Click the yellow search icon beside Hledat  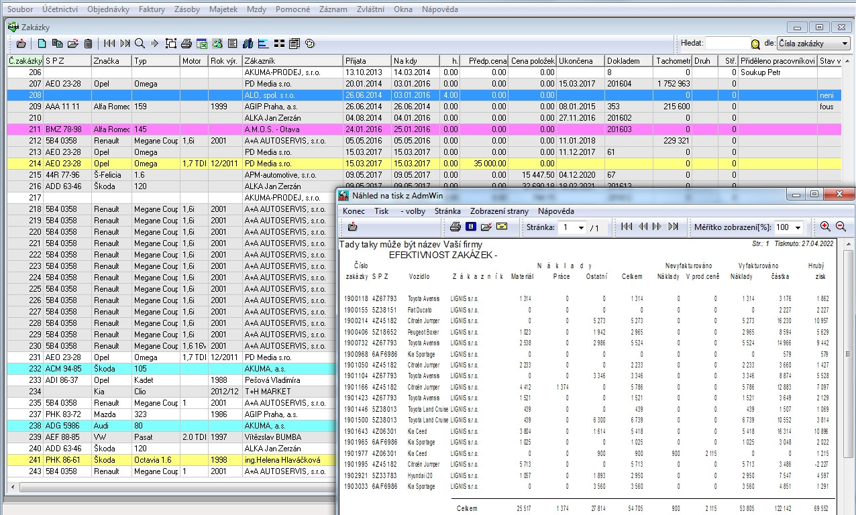pos(755,44)
